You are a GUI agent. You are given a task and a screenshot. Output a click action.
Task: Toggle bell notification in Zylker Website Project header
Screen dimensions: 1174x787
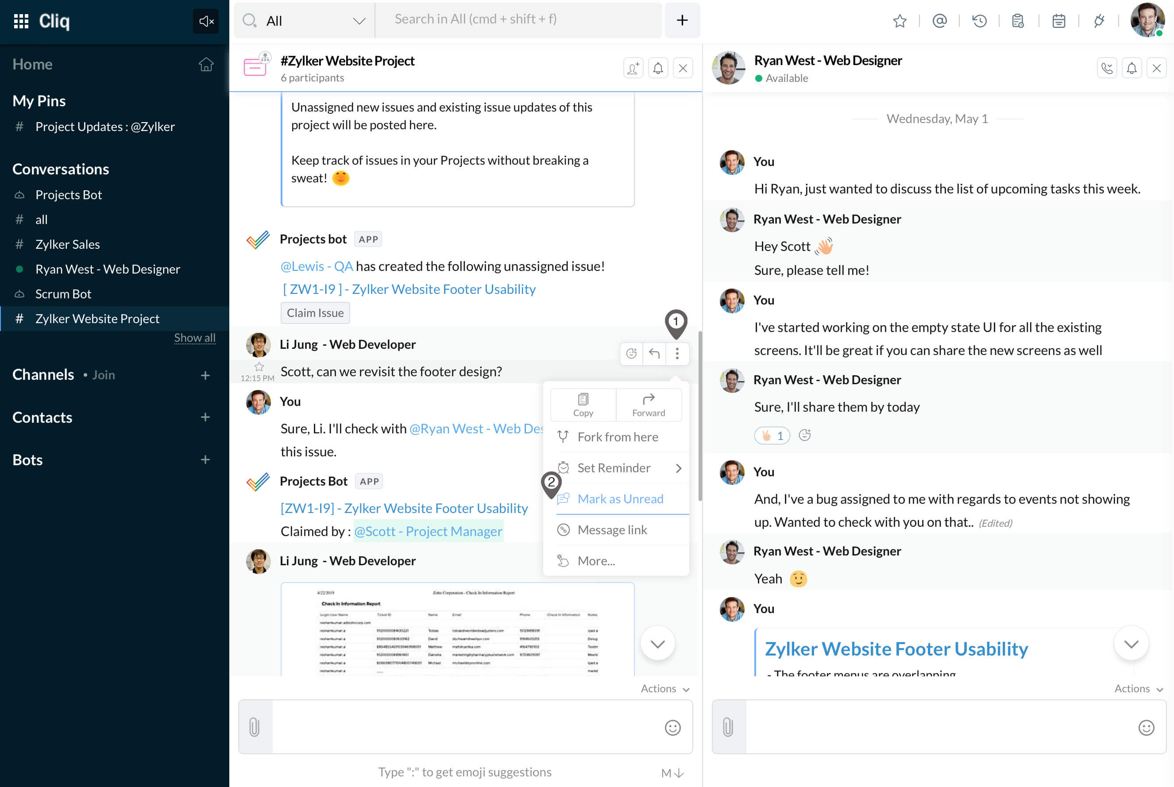[658, 68]
